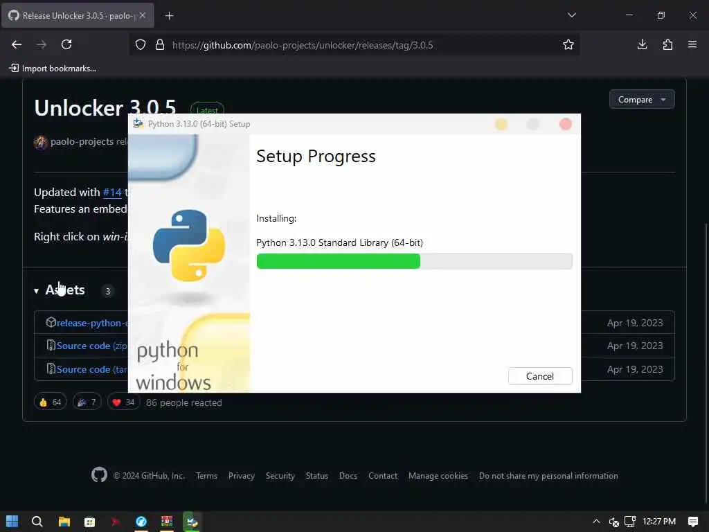The image size is (709, 532).
Task: View site security padlock information
Action: [x=160, y=45]
